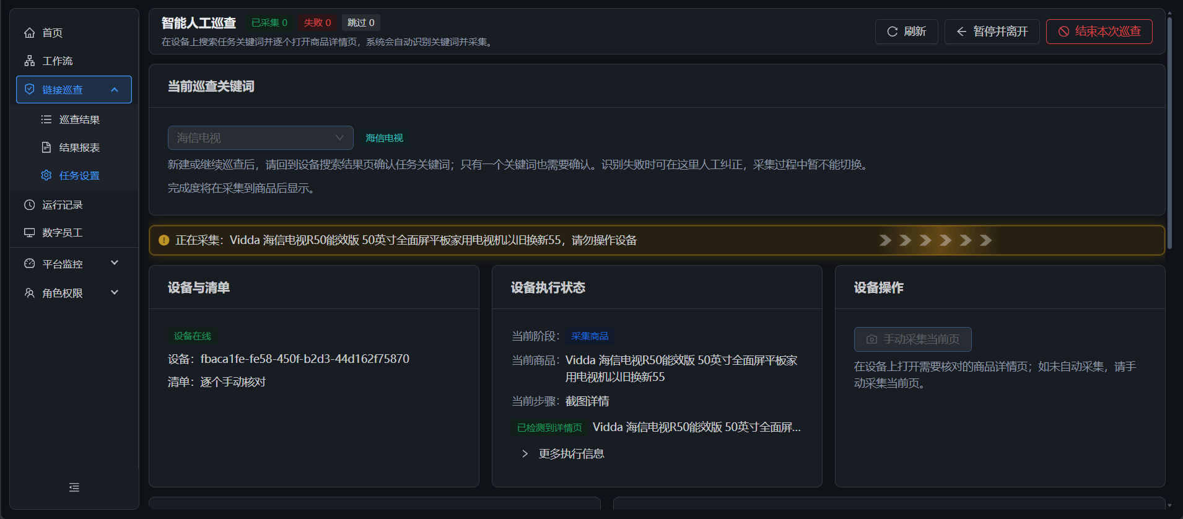Click the warning icon in the 正在采集 banner
1183x519 pixels.
(x=164, y=240)
